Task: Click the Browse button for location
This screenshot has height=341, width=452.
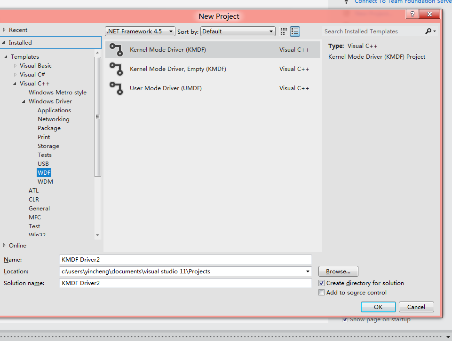Action: pyautogui.click(x=338, y=271)
